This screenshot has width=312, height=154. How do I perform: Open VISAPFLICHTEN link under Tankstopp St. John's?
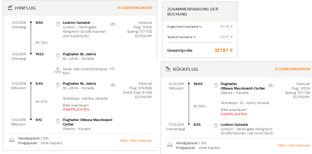[234, 114]
